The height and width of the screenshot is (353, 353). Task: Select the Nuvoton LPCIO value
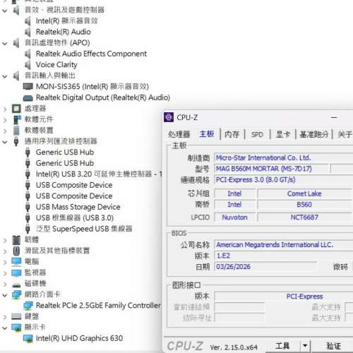point(235,217)
